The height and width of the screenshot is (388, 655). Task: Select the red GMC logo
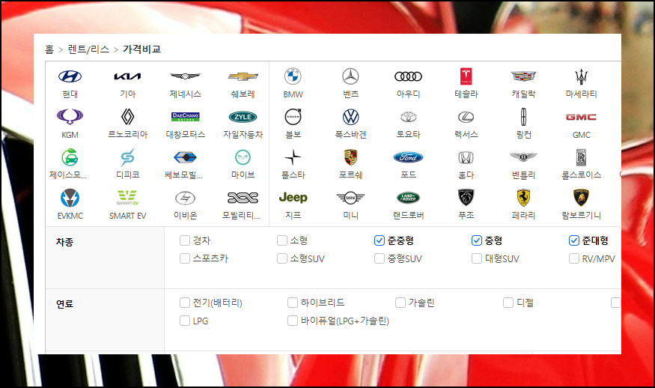point(581,117)
